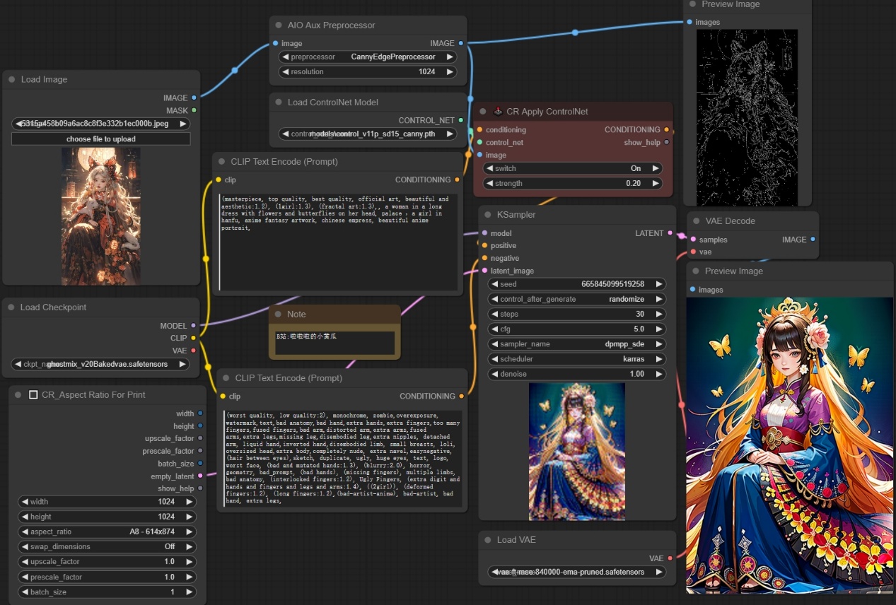This screenshot has width=896, height=605.
Task: Click the MASK output port on Load Image
Action: tap(194, 110)
